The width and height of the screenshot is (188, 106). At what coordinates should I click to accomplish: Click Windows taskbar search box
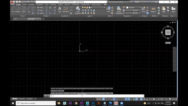point(36,103)
